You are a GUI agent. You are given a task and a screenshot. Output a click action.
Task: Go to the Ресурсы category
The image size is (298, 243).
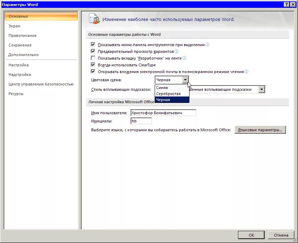click(x=41, y=94)
